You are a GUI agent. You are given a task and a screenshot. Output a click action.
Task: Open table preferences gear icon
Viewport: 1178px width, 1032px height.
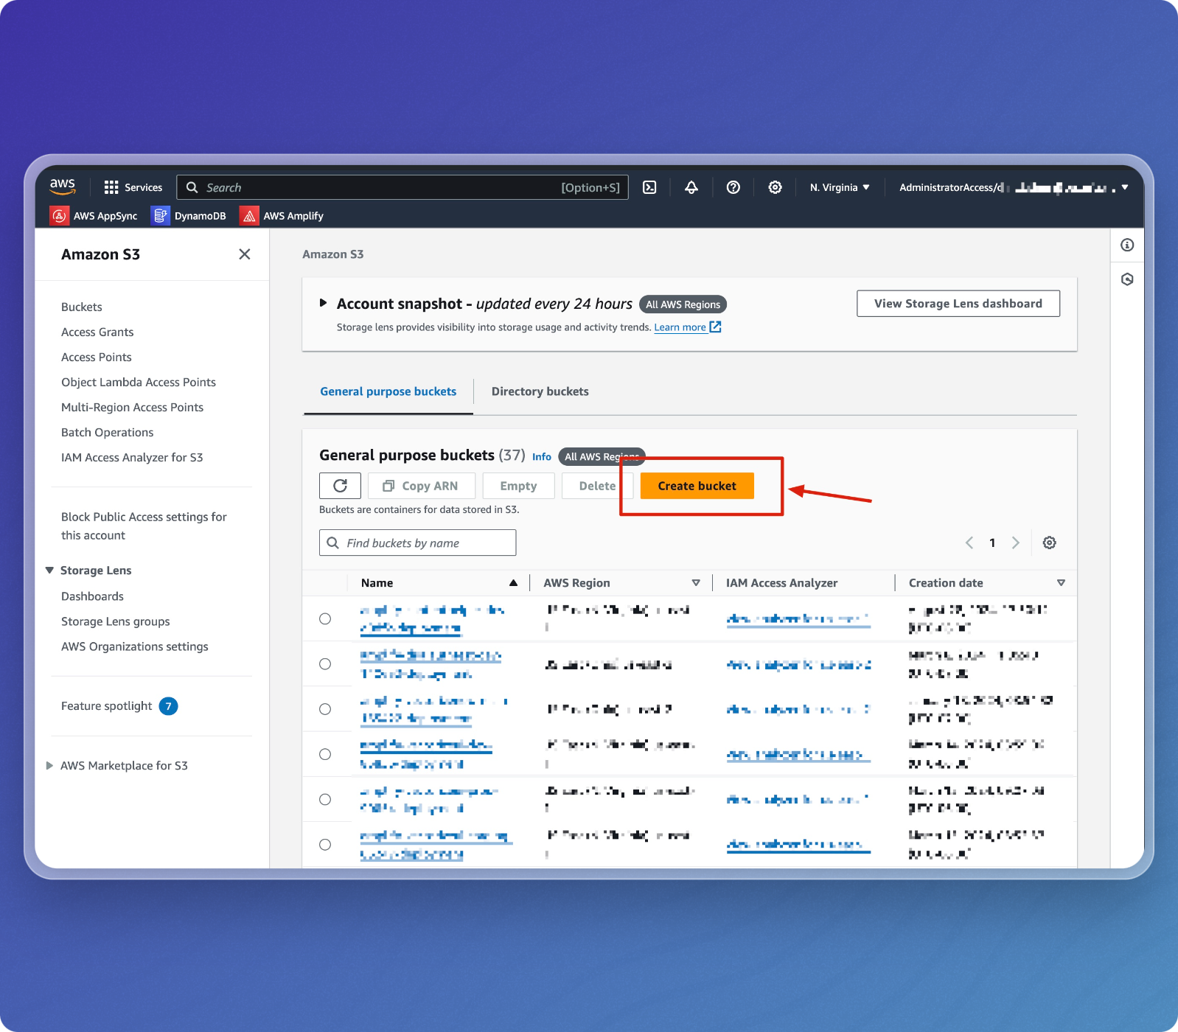(x=1050, y=543)
